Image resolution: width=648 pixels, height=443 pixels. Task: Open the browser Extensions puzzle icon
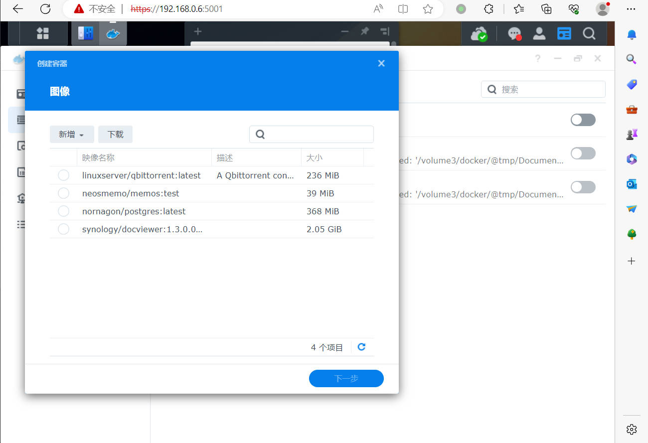coord(489,9)
